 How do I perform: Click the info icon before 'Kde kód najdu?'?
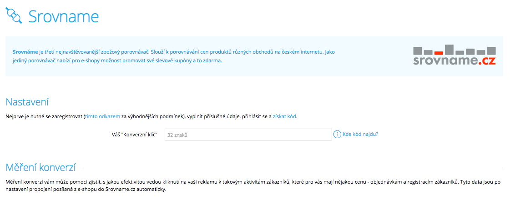(x=337, y=134)
